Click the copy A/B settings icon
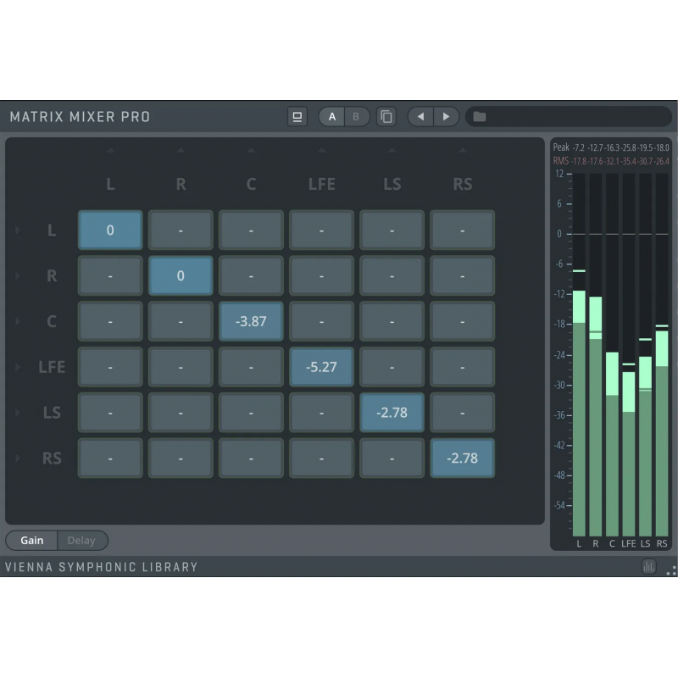 point(386,117)
